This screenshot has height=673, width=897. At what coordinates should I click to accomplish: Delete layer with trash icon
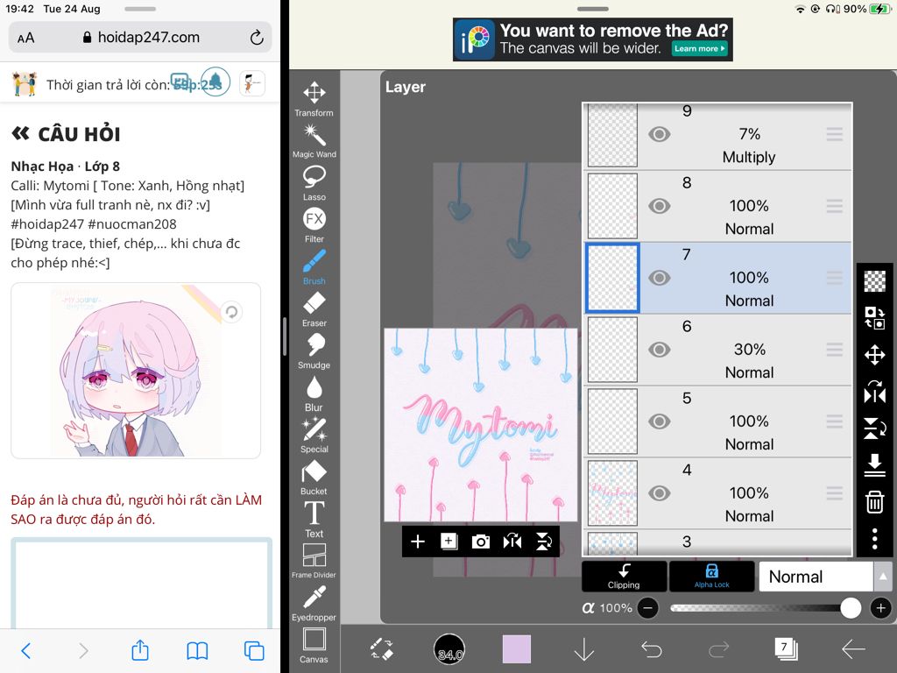875,501
